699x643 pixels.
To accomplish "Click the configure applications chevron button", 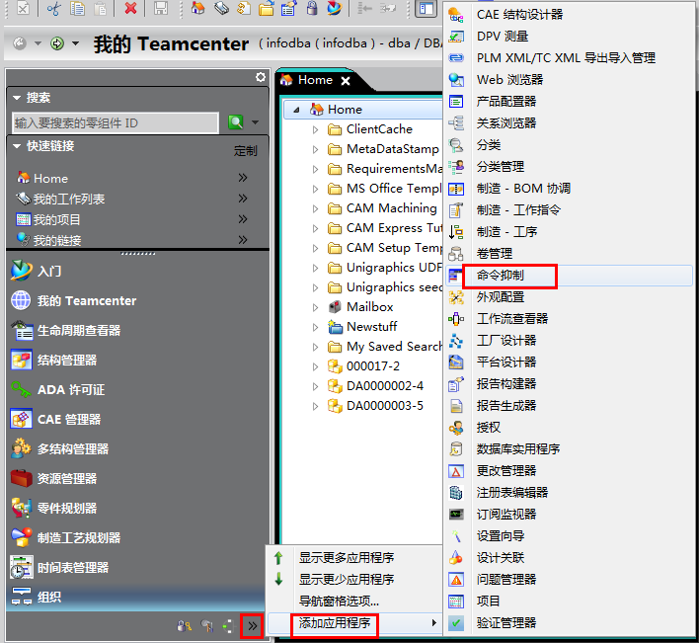I will [x=253, y=626].
